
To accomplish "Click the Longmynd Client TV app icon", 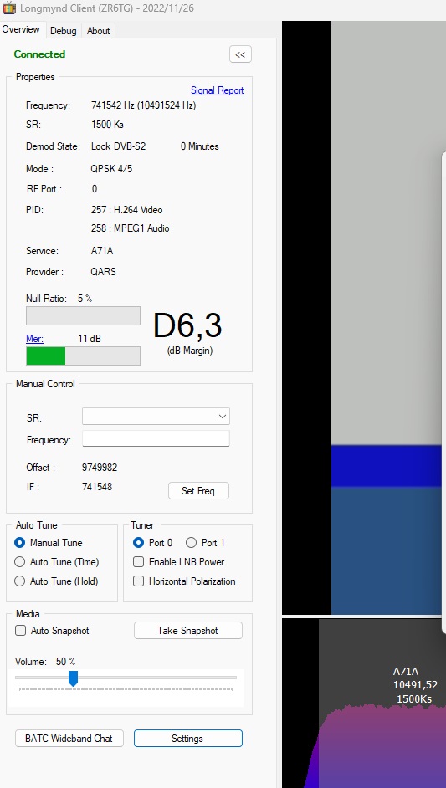I will [9, 8].
